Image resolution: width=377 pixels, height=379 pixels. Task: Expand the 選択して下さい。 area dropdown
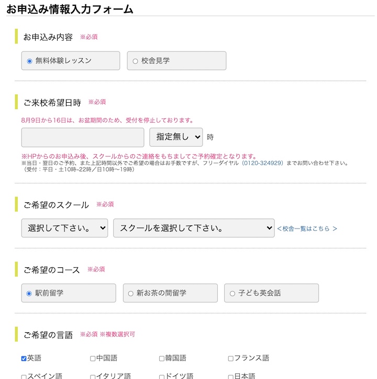(64, 228)
